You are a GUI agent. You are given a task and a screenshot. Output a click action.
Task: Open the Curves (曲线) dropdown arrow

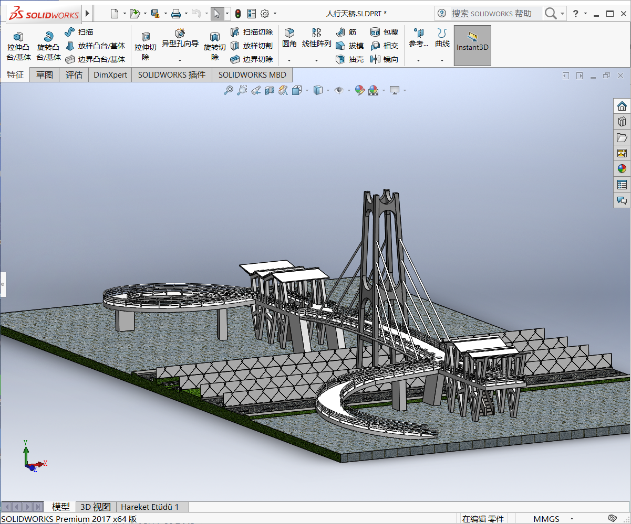(442, 60)
